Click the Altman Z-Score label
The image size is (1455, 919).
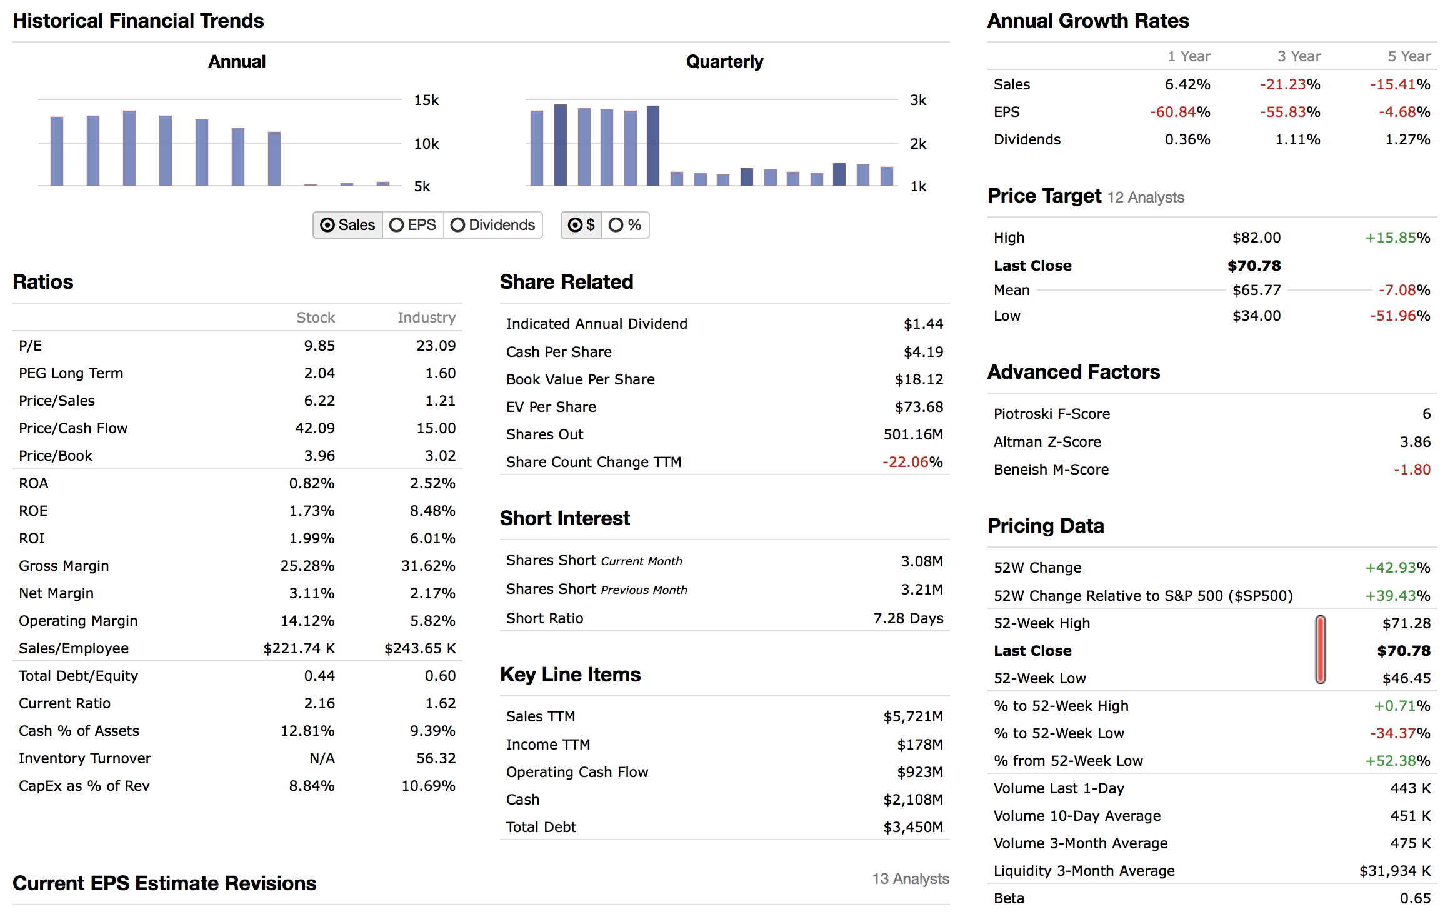[1047, 442]
